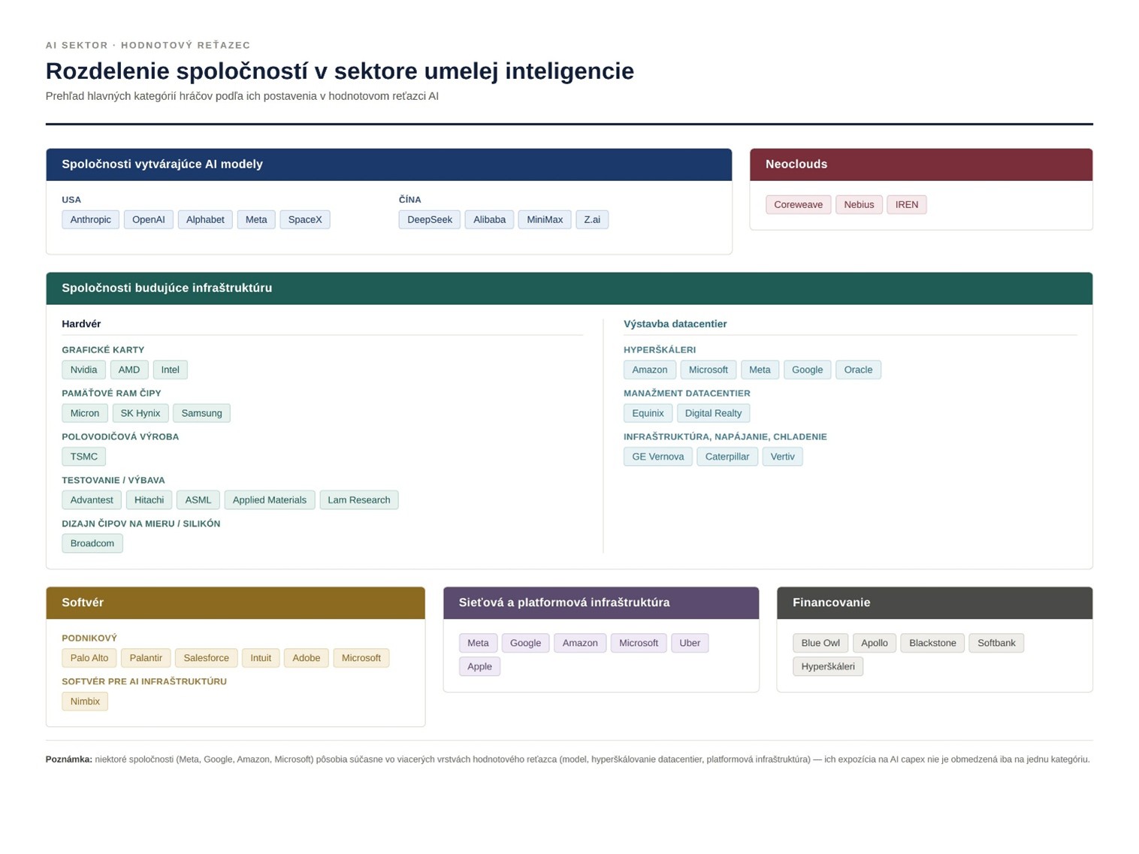Click the Intel chip
1139x854 pixels.
171,370
